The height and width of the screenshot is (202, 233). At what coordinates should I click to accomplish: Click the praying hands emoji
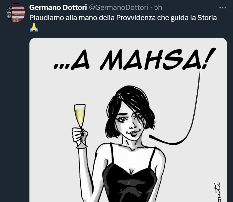(x=34, y=27)
